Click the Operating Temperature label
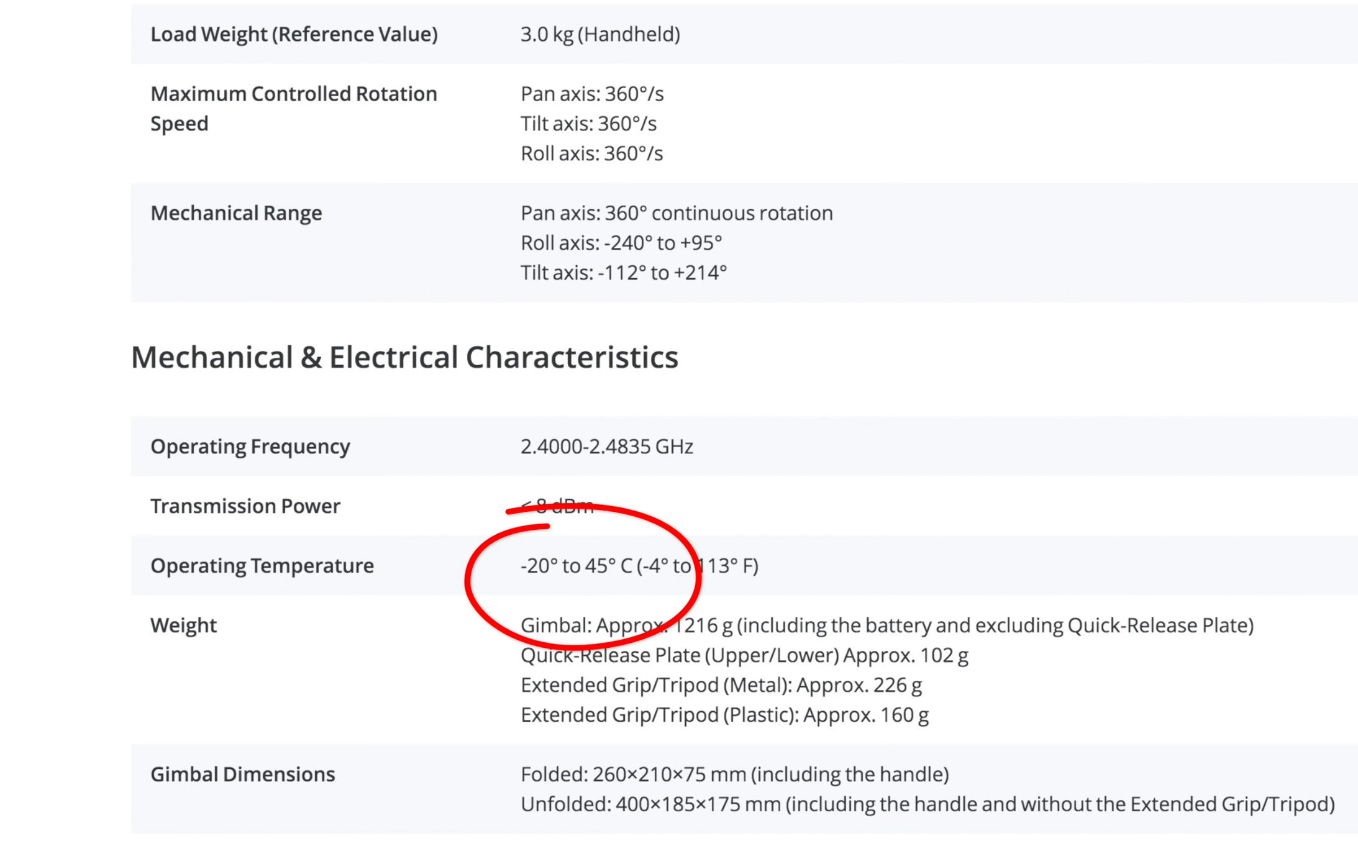This screenshot has height=859, width=1358. click(x=262, y=566)
